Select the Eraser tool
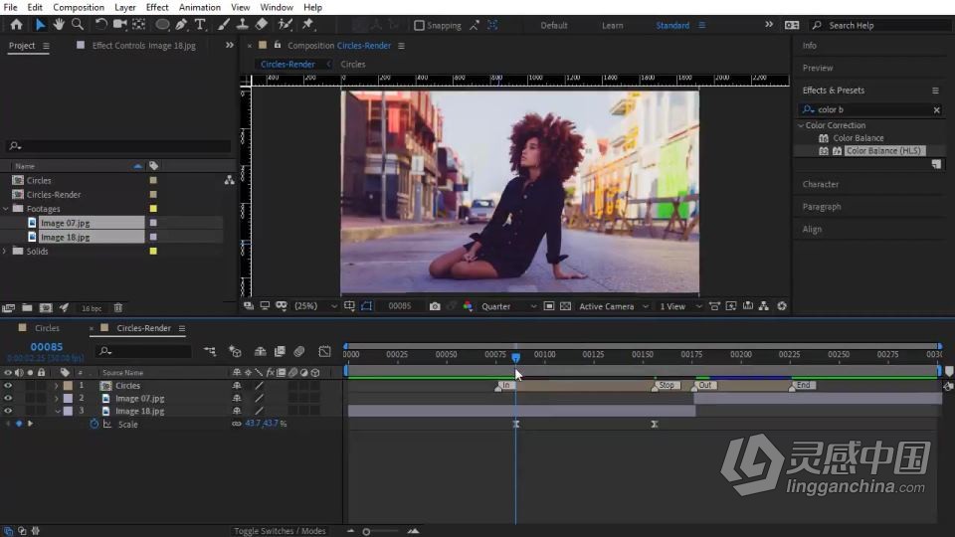Image resolution: width=955 pixels, height=537 pixels. point(262,24)
